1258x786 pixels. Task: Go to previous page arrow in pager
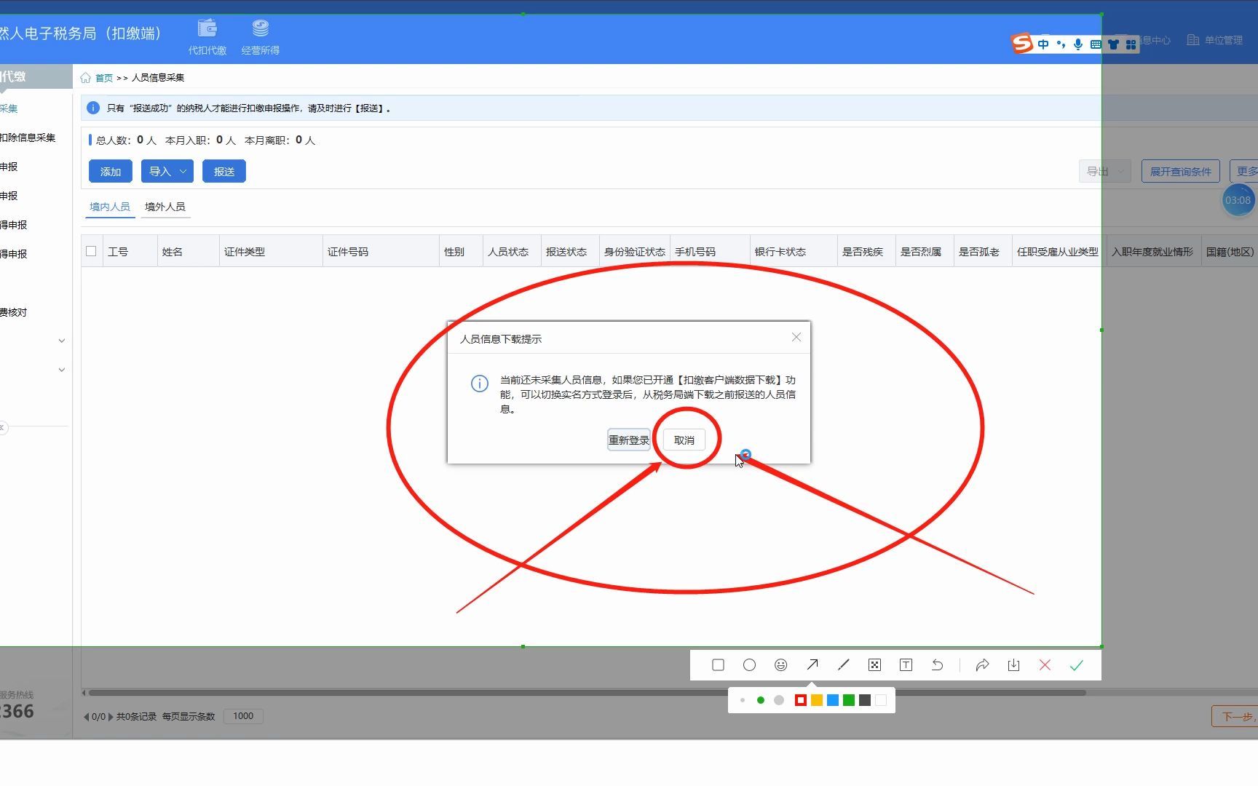(87, 717)
